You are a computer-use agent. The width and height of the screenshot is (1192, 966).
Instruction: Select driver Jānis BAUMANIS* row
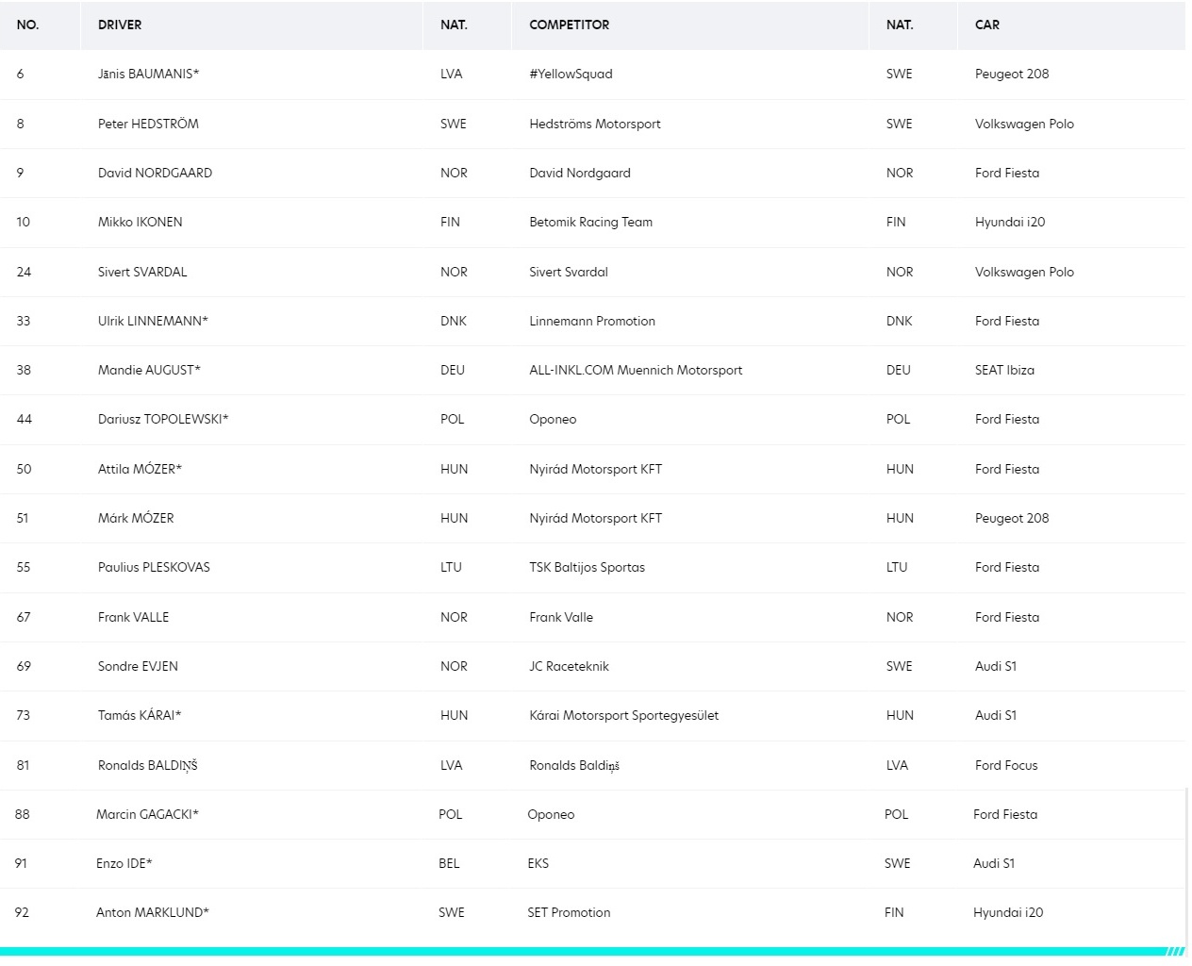coord(592,74)
